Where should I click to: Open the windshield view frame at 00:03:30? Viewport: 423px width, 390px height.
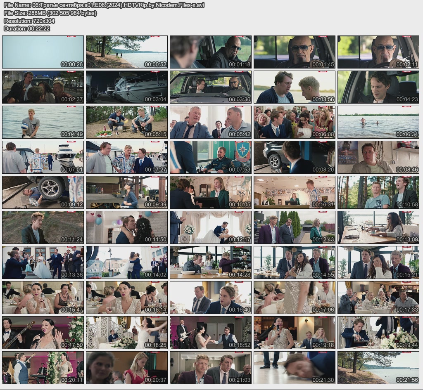211,87
